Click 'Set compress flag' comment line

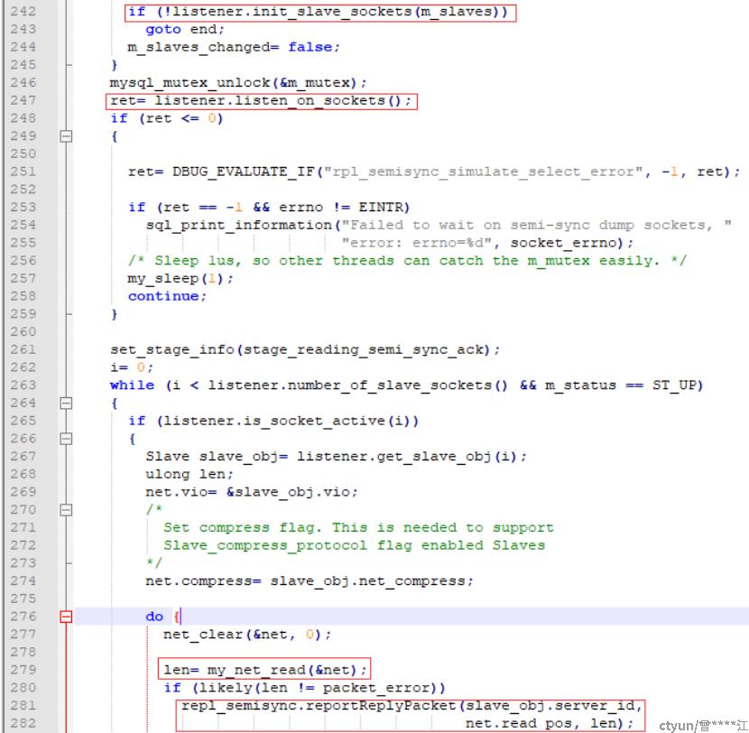(x=358, y=528)
